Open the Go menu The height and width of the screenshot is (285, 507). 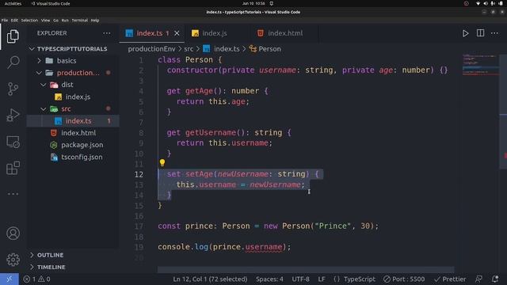coord(55,21)
